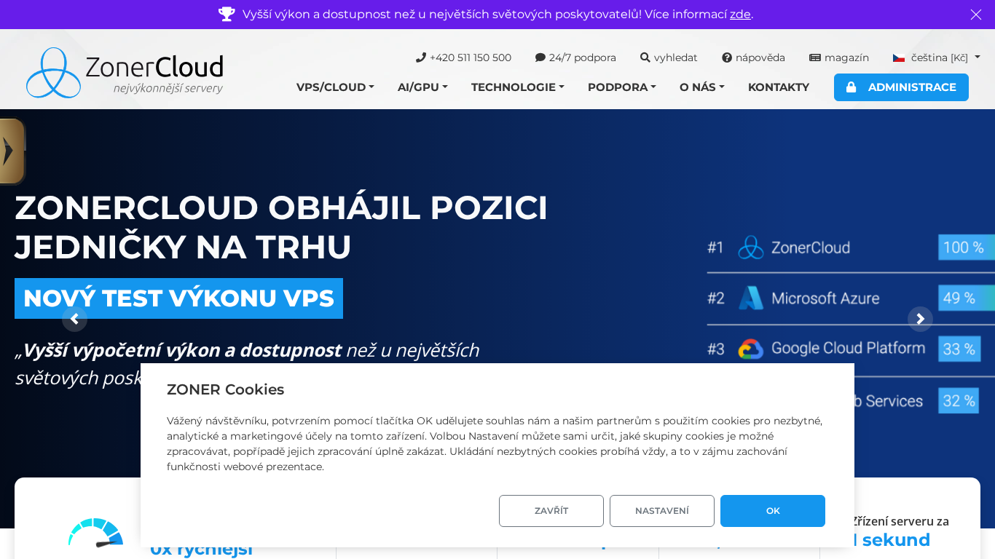Expand the TECHNOLOGIE menu
Viewport: 995px width, 559px height.
tap(518, 87)
